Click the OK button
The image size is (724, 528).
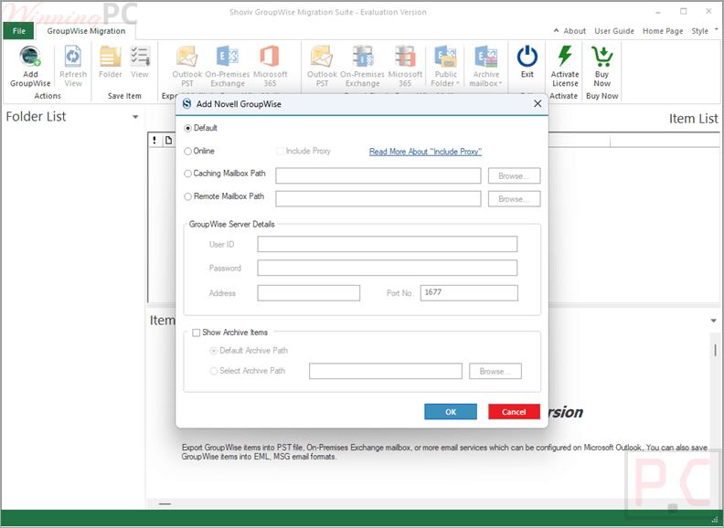pyautogui.click(x=451, y=412)
